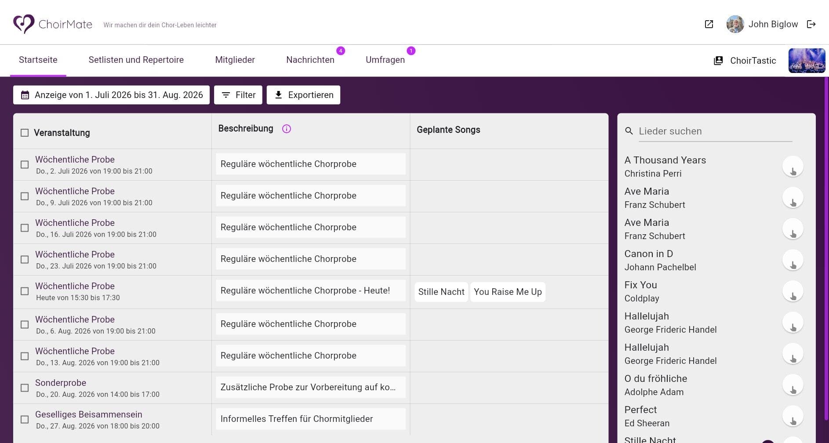Click the calendar icon in the date range button
Image resolution: width=829 pixels, height=443 pixels.
pos(25,95)
